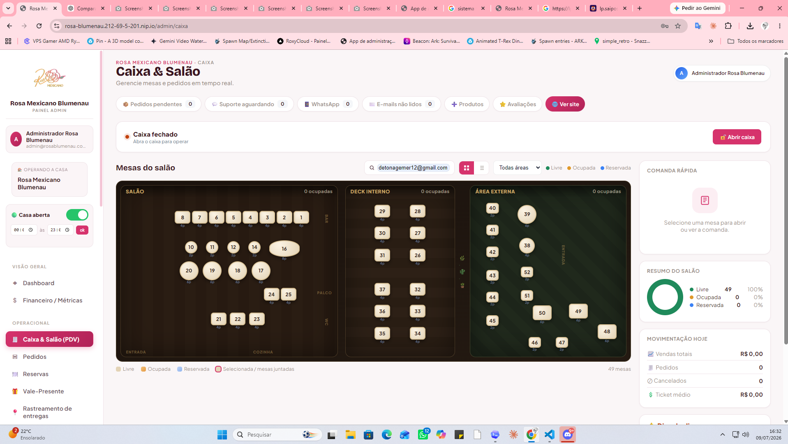Viewport: 788px width, 444px height.
Task: Click the Google Translate icon in toolbar
Action: [x=698, y=26]
